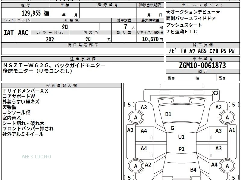Select the エアB equipment entry
This screenshot has width=241, height=180.
click(x=214, y=51)
